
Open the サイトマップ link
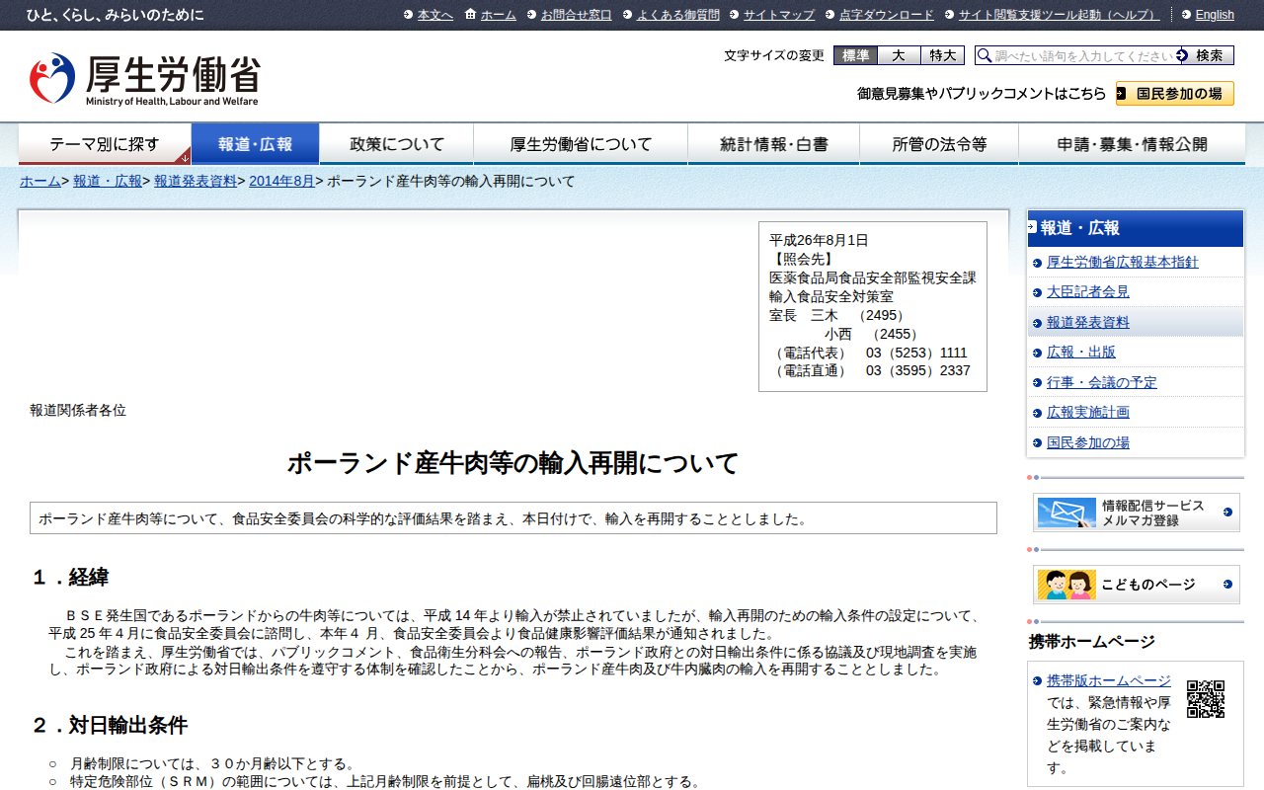pyautogui.click(x=779, y=15)
